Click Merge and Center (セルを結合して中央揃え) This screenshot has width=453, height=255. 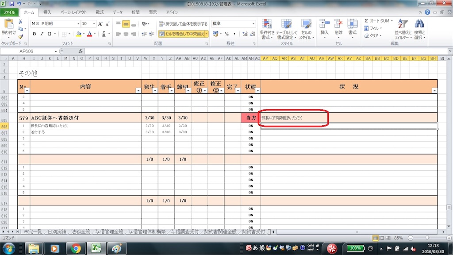tap(181, 34)
